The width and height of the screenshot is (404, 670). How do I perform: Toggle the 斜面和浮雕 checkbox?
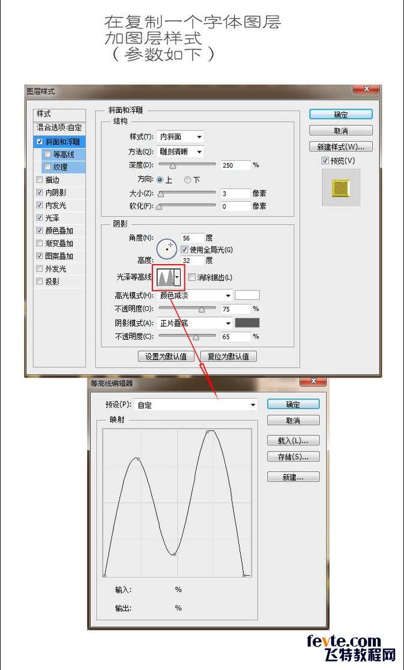[x=40, y=142]
